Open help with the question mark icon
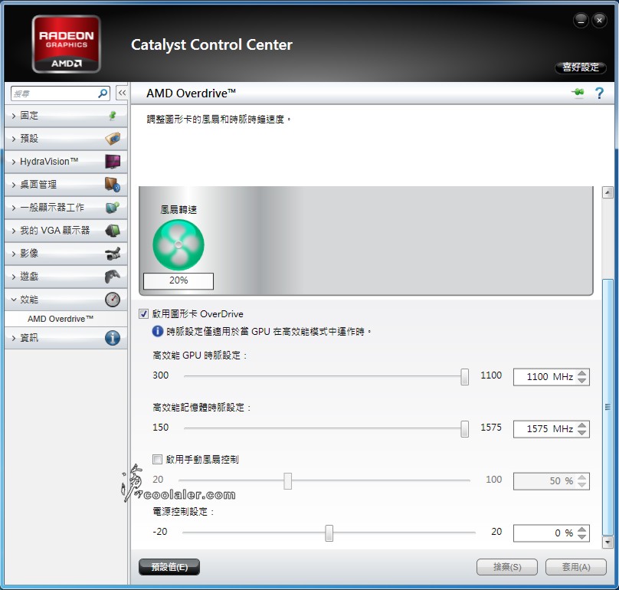 [599, 93]
